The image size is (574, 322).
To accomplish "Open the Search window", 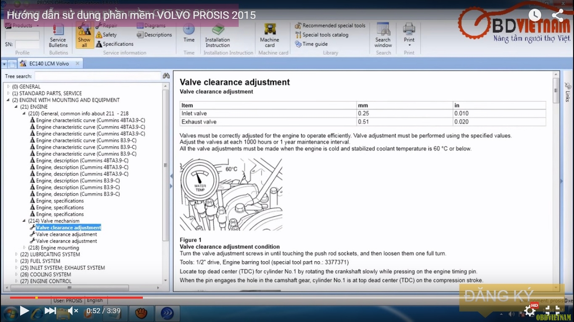I will click(x=383, y=36).
